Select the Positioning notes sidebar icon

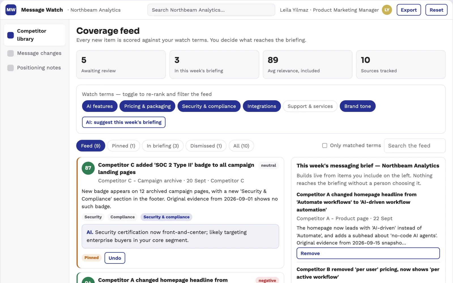tap(10, 68)
